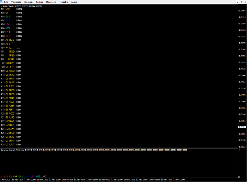Viewport: 247px width, 182px height.
Task: Click the EURCHF pair row #11
Action: tap(11, 79)
